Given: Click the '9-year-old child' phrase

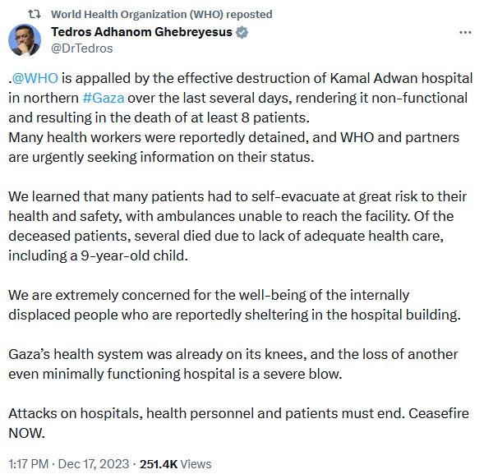Looking at the screenshot, I should pos(134,255).
